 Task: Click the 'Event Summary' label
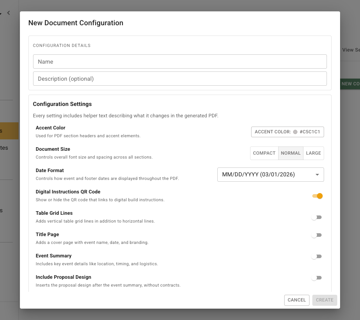(x=53, y=256)
